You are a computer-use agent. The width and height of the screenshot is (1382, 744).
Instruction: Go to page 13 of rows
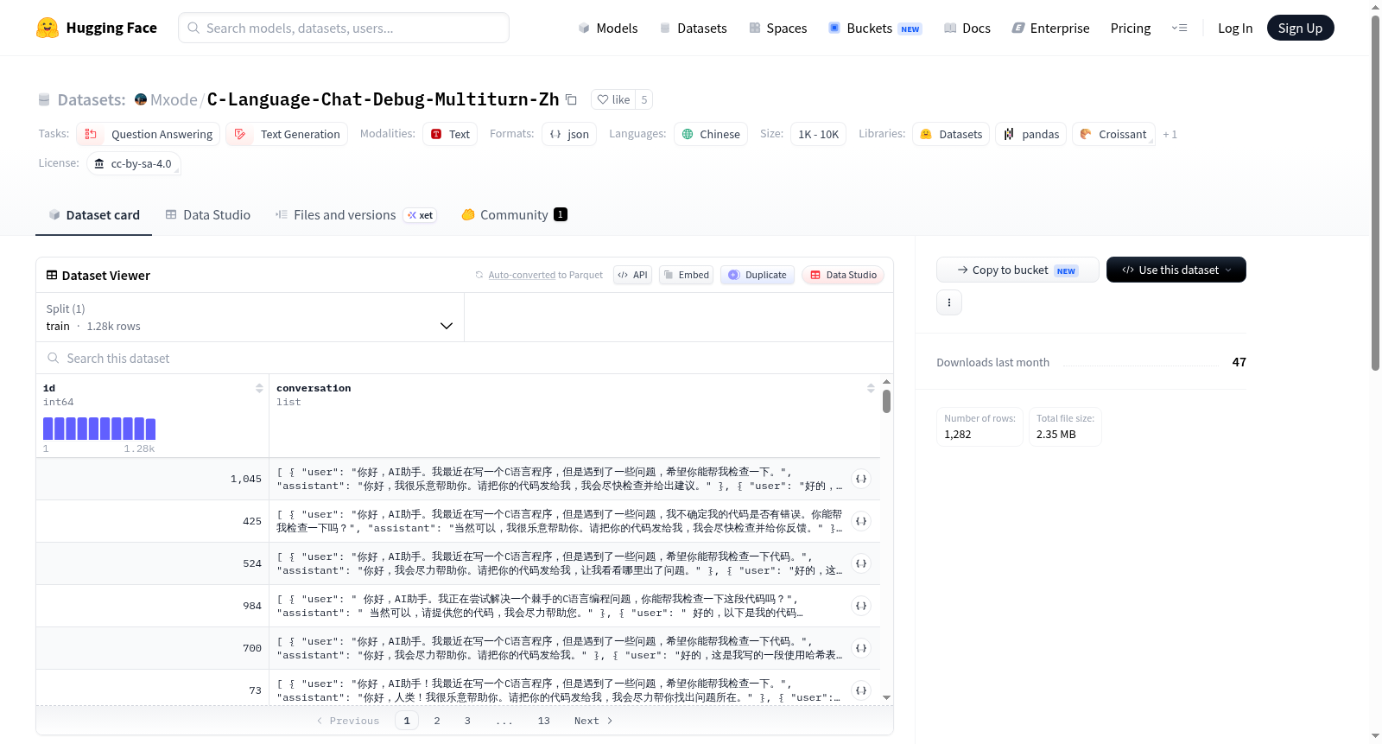pos(543,721)
